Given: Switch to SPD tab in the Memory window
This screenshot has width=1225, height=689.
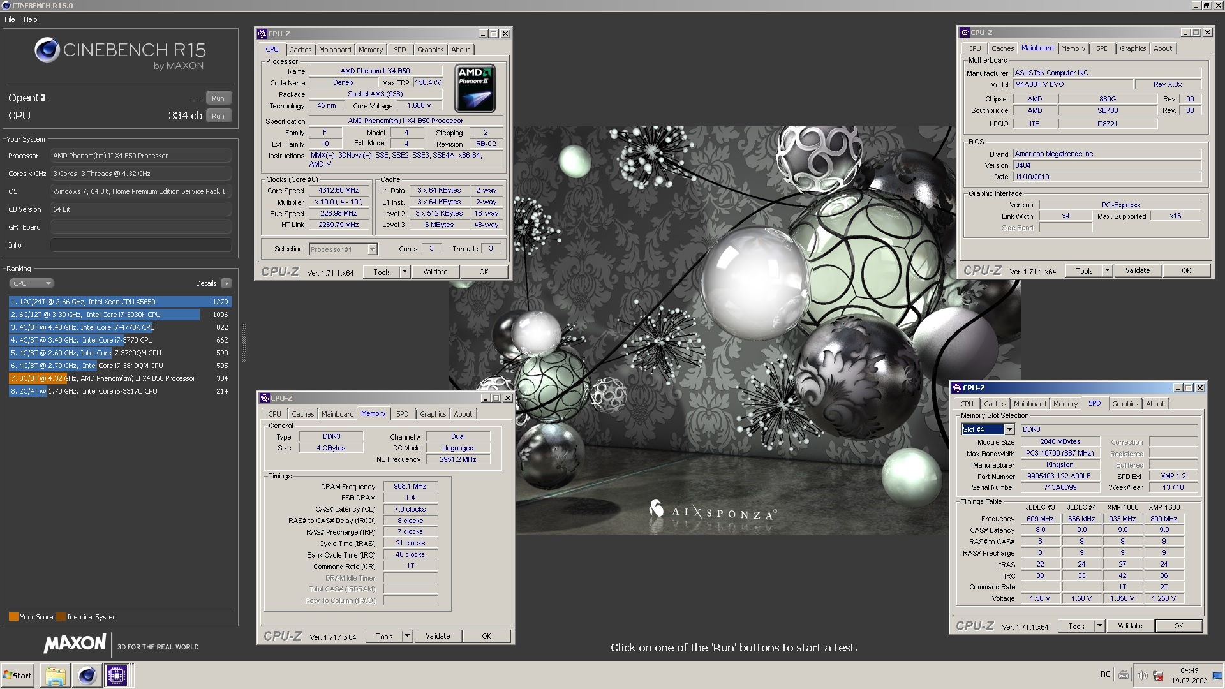Looking at the screenshot, I should coord(403,414).
